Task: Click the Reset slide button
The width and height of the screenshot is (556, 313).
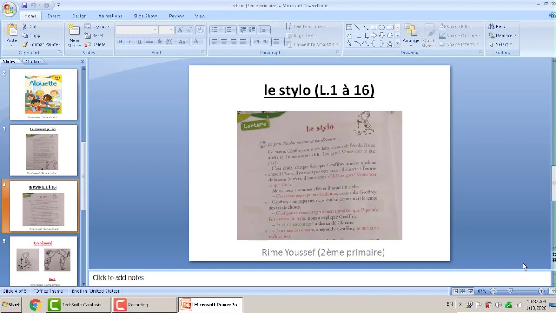Action: [94, 36]
